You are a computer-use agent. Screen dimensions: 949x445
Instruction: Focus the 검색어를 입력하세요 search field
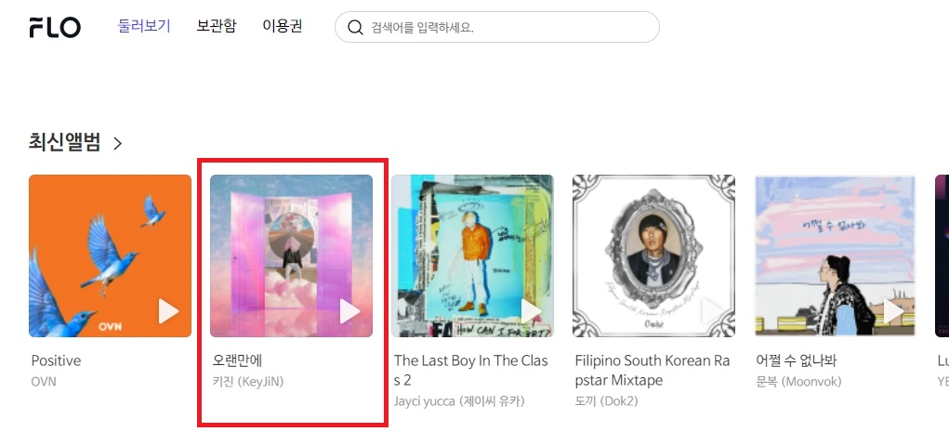click(x=497, y=27)
